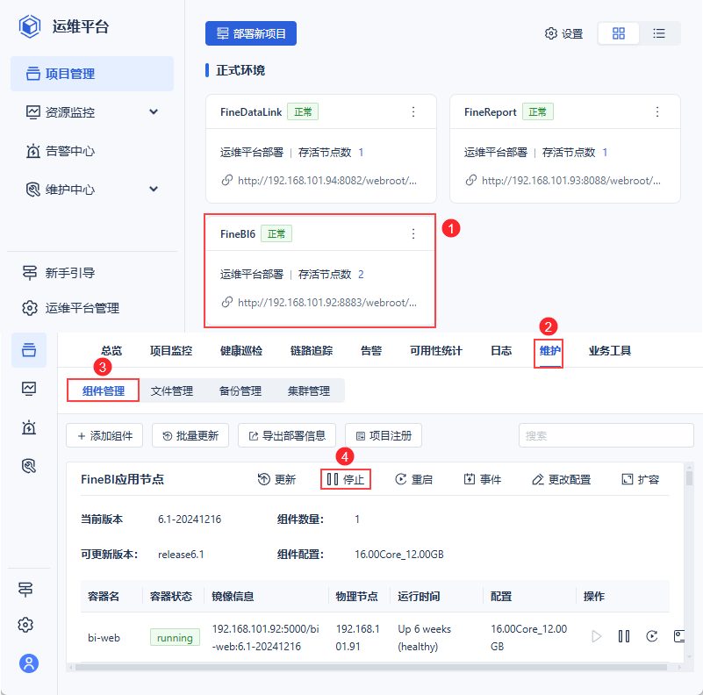This screenshot has height=695, width=703.
Task: Click the bi-web terminal icon
Action: pos(678,636)
